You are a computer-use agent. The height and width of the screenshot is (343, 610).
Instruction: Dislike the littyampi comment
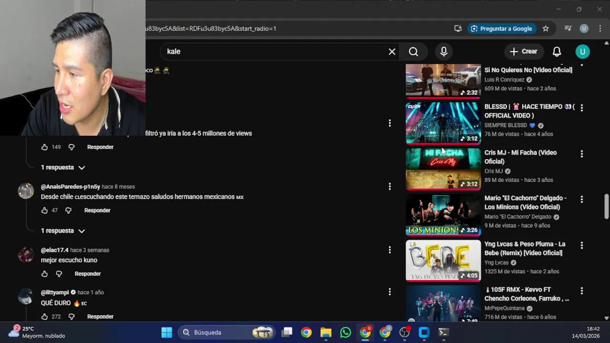[x=71, y=317]
